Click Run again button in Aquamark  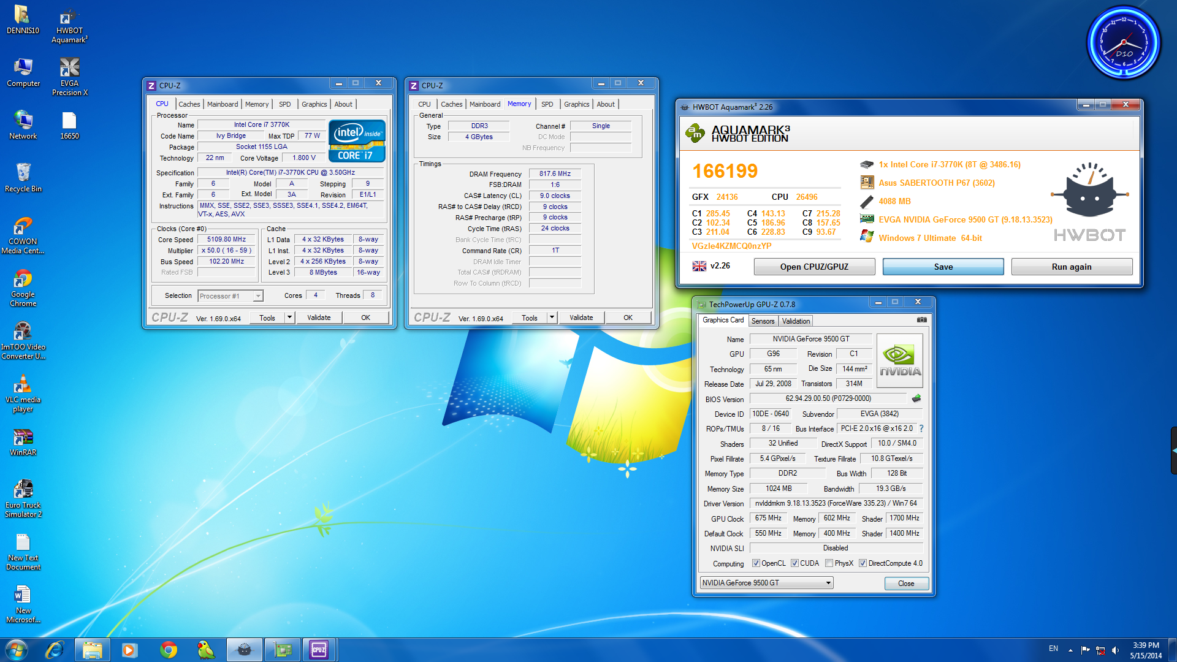pos(1072,267)
